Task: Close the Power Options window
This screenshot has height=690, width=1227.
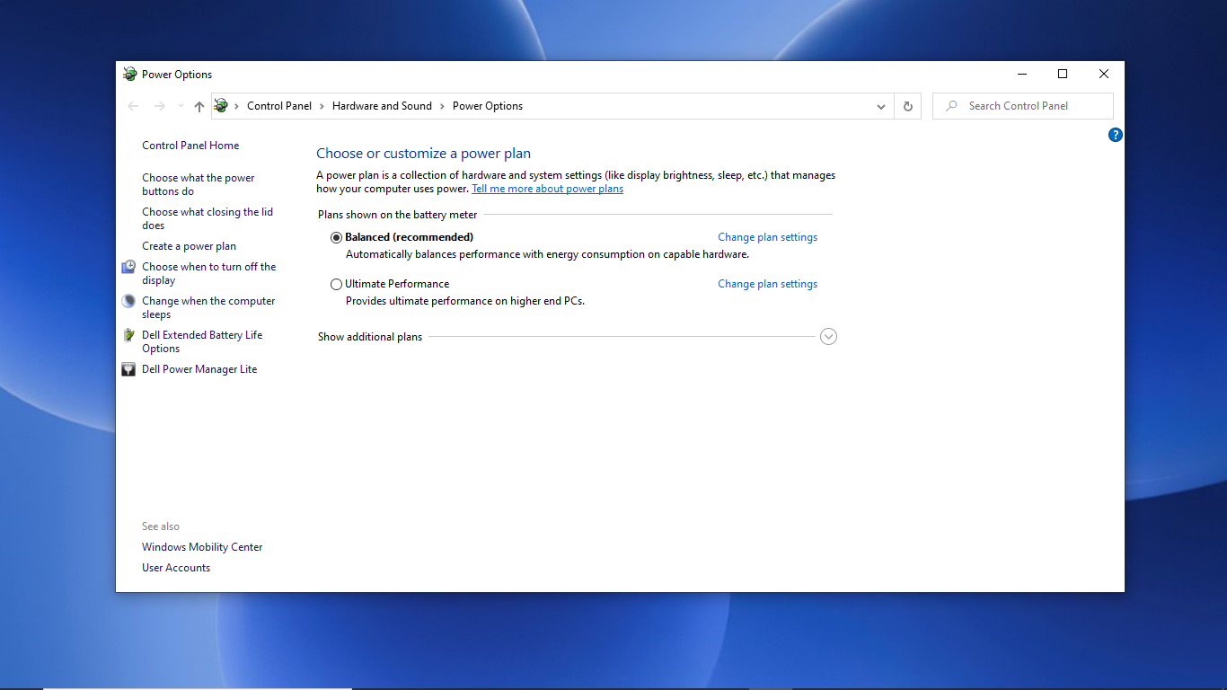Action: [x=1104, y=74]
